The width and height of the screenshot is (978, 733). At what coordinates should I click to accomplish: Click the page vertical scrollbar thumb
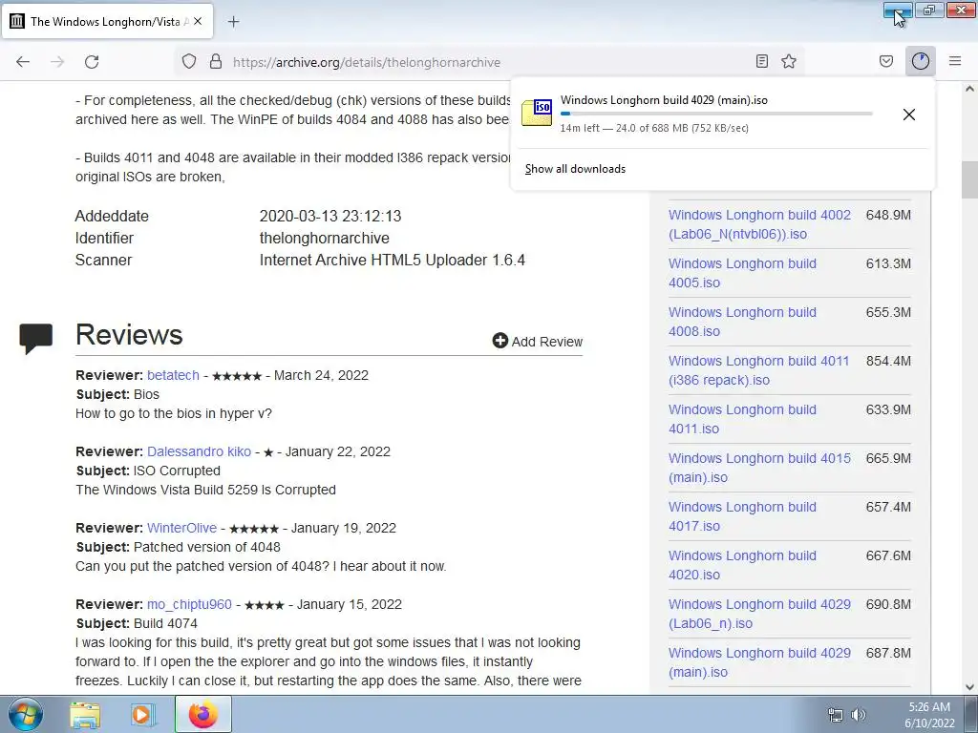point(969,179)
